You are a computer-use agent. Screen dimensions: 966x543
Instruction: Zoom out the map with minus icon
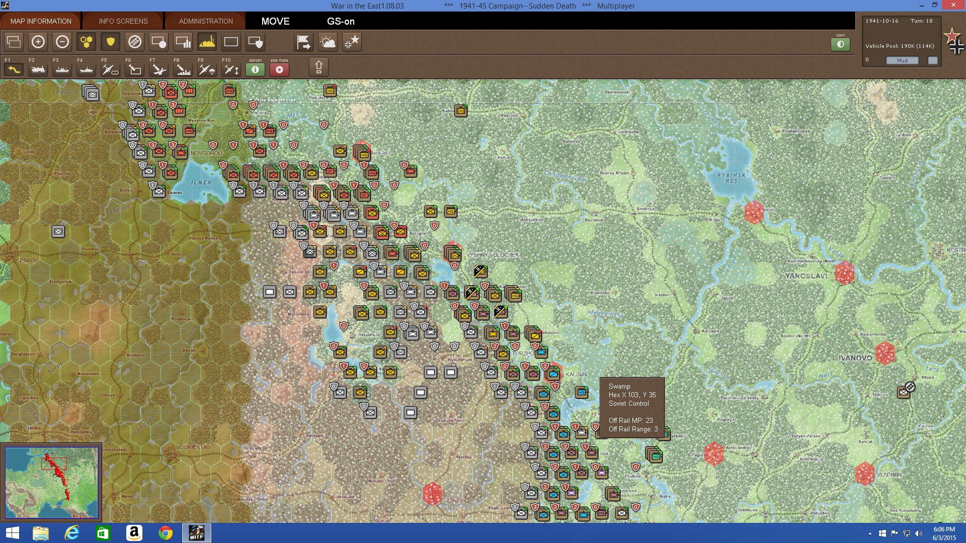(62, 42)
